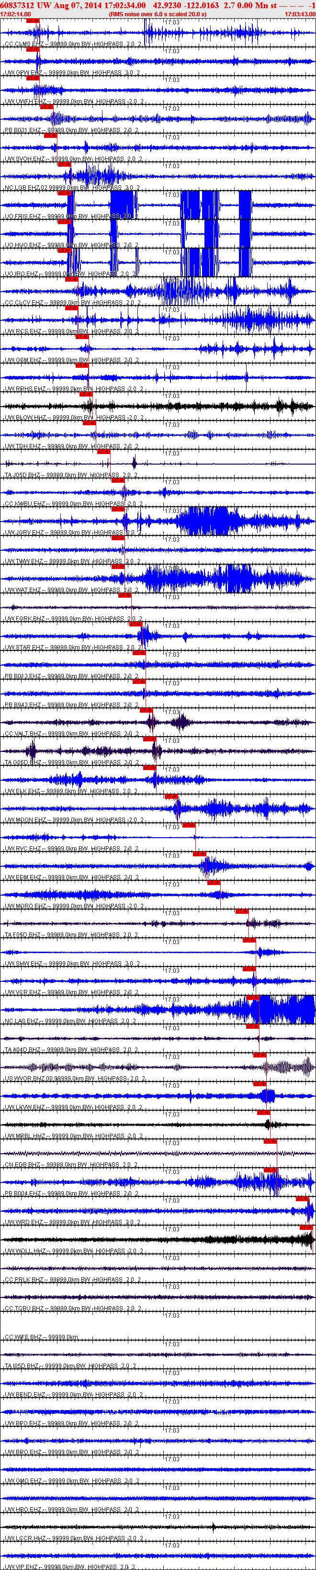Select the 'UO FRIS EHZ' station label
The width and height of the screenshot is (316, 1570).
(25, 216)
